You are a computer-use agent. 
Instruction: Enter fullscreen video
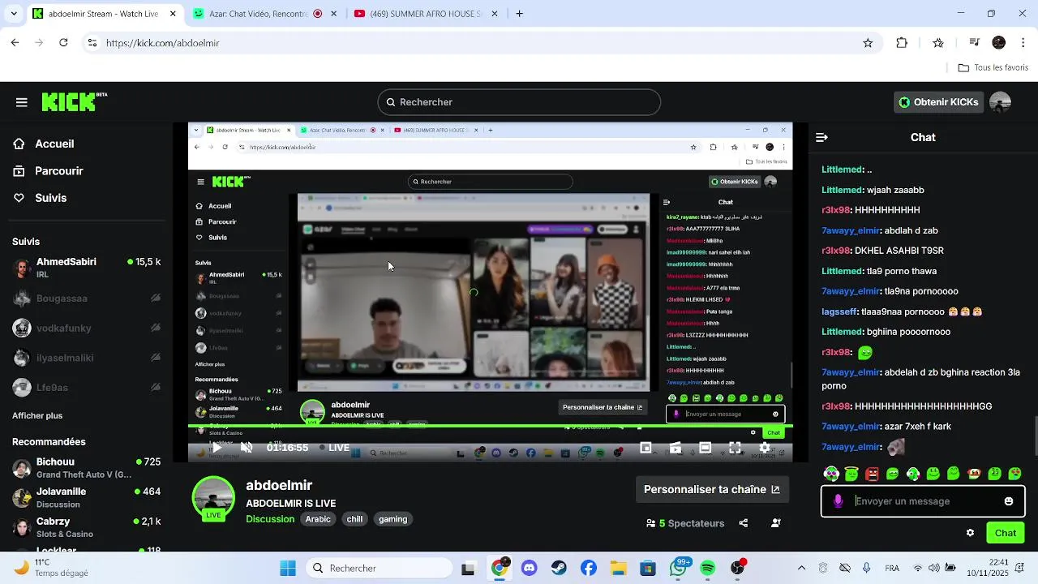735,448
